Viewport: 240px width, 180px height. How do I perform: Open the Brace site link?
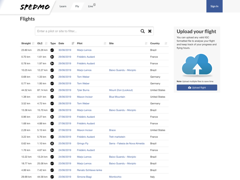112,130
